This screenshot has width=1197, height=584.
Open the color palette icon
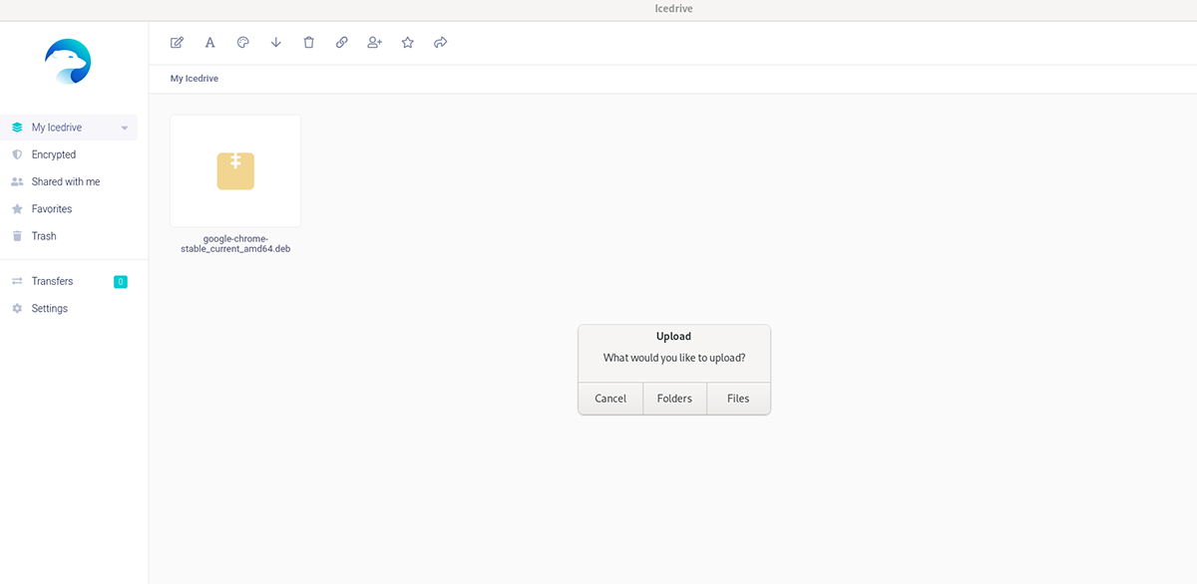242,42
